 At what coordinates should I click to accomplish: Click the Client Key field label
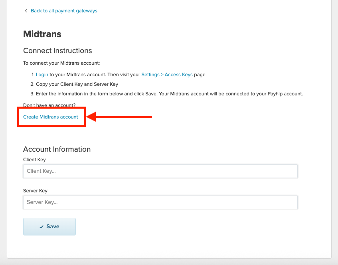pos(34,160)
